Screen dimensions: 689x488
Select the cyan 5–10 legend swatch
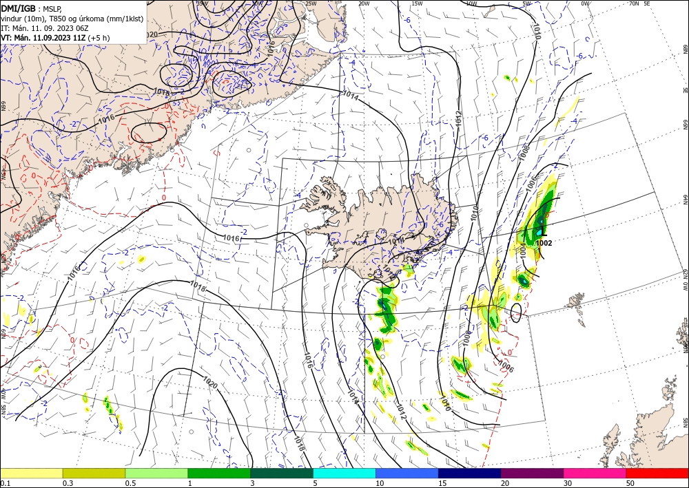[x=344, y=473]
